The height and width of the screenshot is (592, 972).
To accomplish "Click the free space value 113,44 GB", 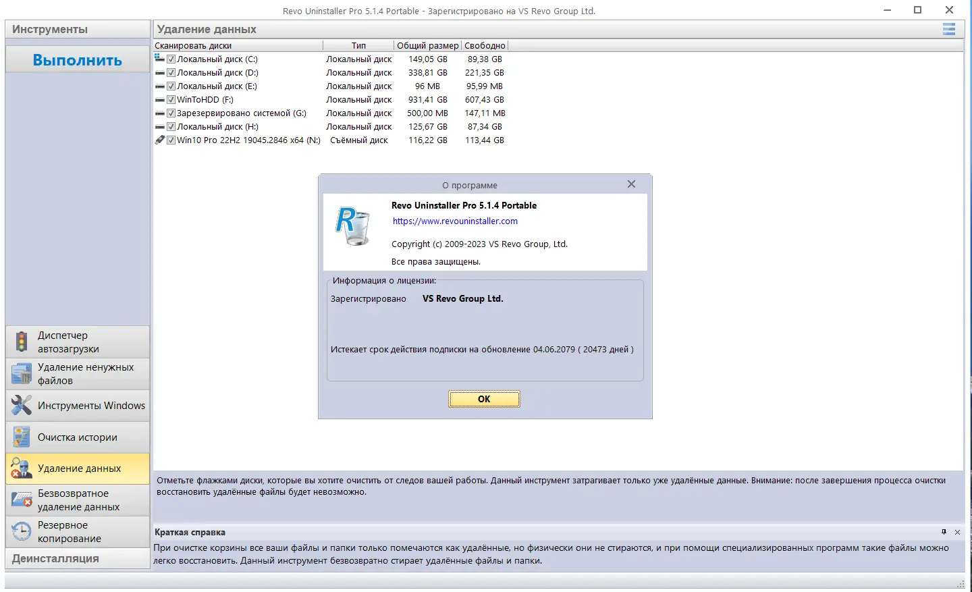I will point(485,140).
